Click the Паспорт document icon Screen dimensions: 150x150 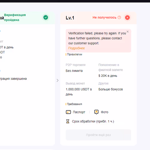pos(68,112)
